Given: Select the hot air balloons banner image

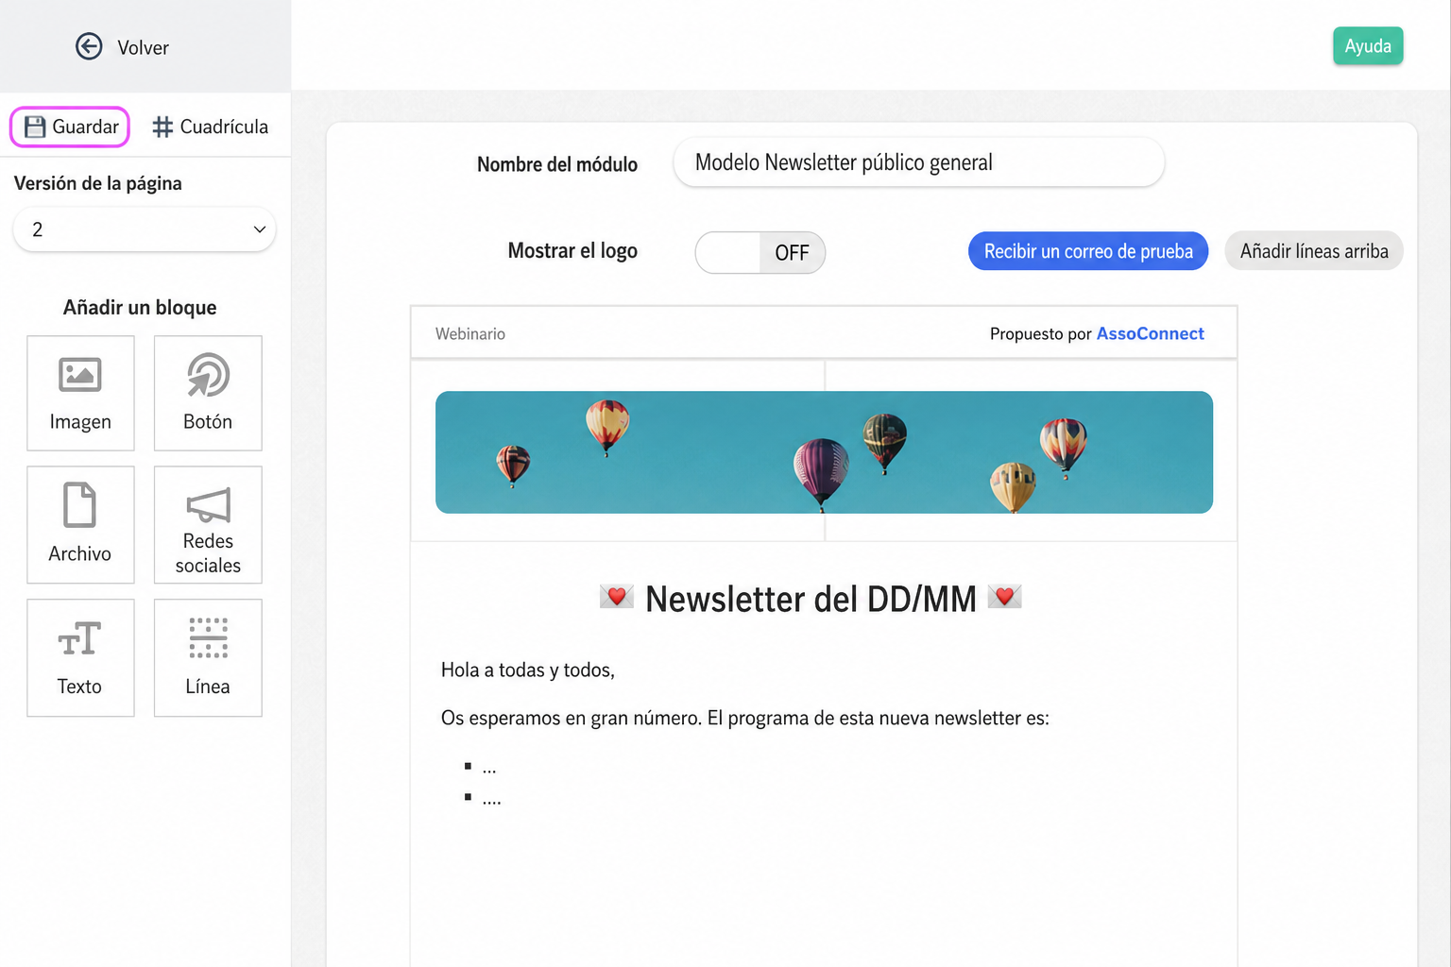Looking at the screenshot, I should (x=824, y=452).
